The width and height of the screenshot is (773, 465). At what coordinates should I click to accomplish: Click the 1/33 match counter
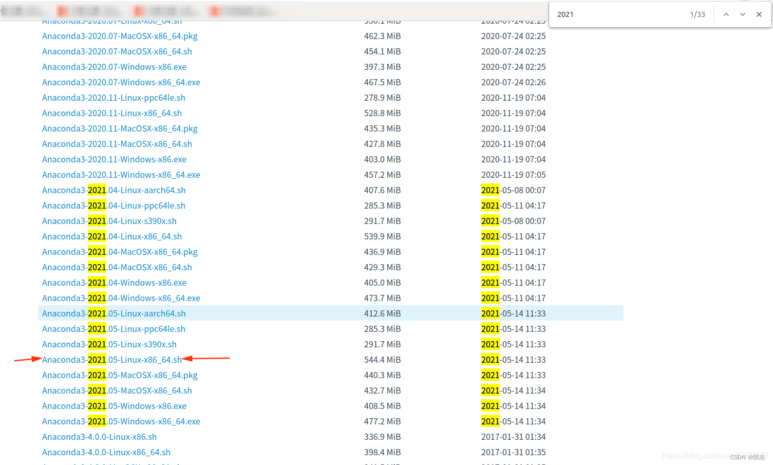(x=697, y=14)
